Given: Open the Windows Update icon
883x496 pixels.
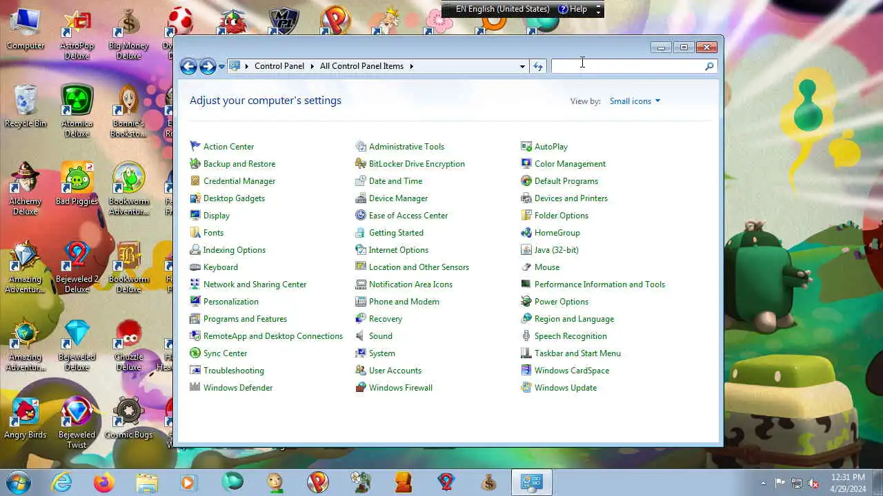Looking at the screenshot, I should 526,387.
